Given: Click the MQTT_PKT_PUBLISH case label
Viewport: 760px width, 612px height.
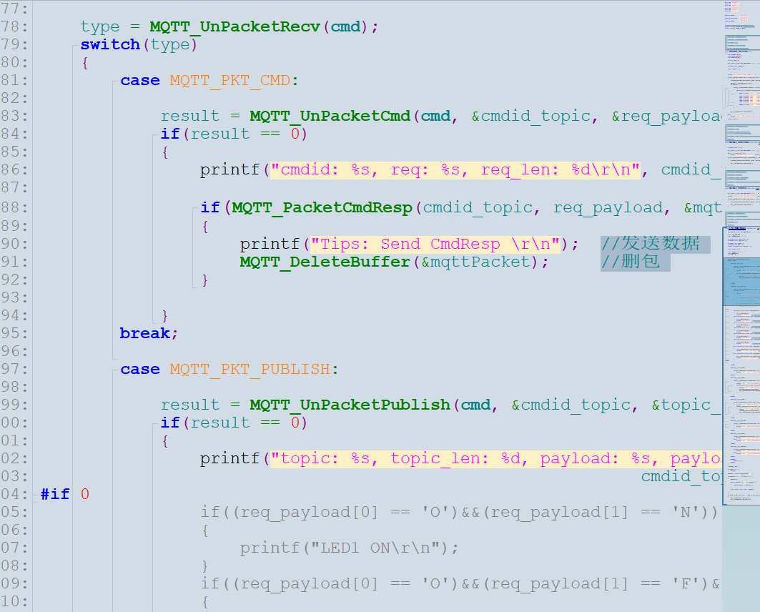Looking at the screenshot, I should pos(250,369).
